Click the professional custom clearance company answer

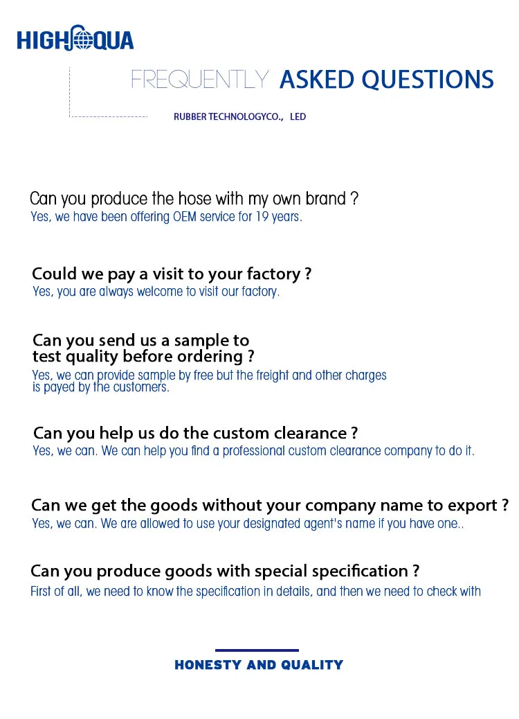253,451
